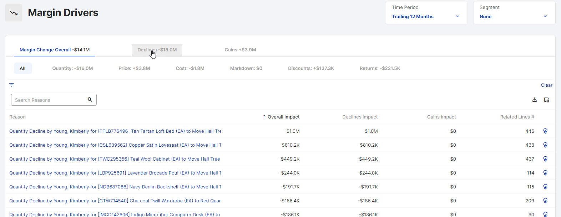This screenshot has height=217, width=561.
Task: Select the Returns filter chip
Action: point(380,69)
